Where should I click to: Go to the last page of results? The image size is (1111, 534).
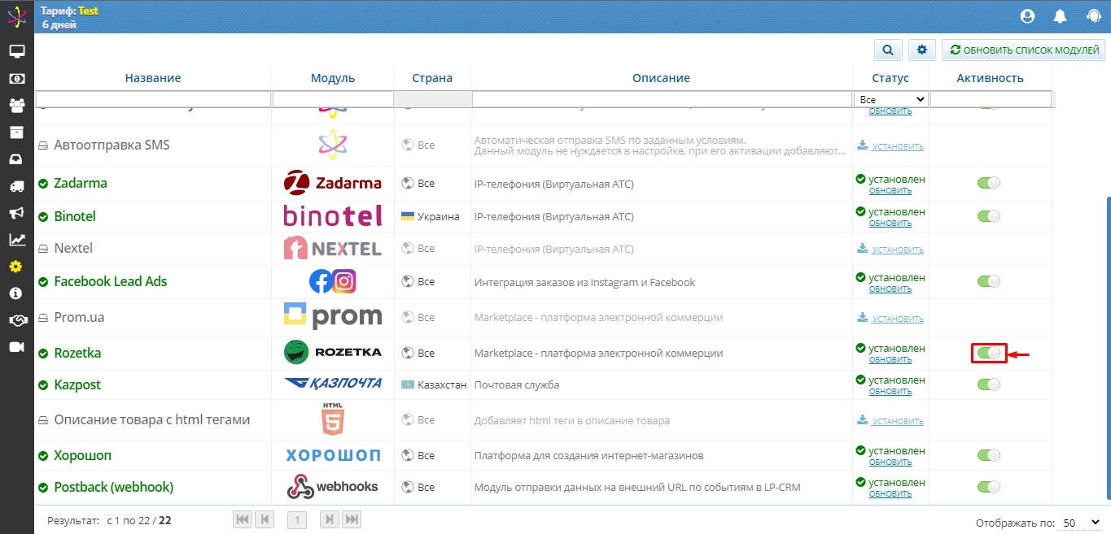point(351,519)
